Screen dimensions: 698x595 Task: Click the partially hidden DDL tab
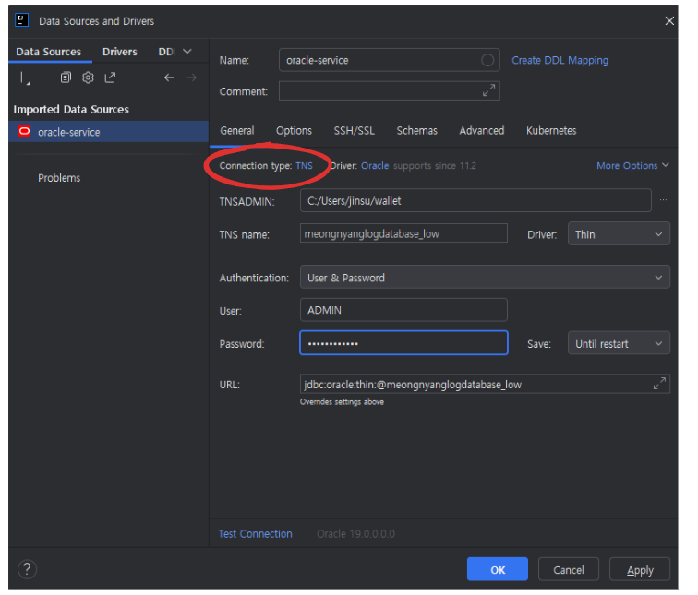(166, 52)
